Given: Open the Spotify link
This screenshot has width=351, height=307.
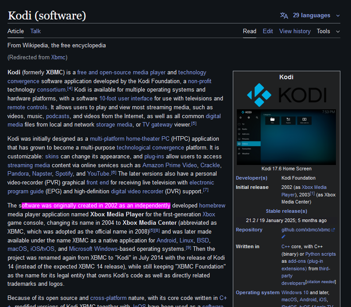Looking at the screenshot, I should (x=64, y=174).
